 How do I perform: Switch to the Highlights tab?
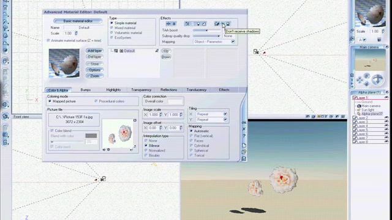pyautogui.click(x=113, y=90)
